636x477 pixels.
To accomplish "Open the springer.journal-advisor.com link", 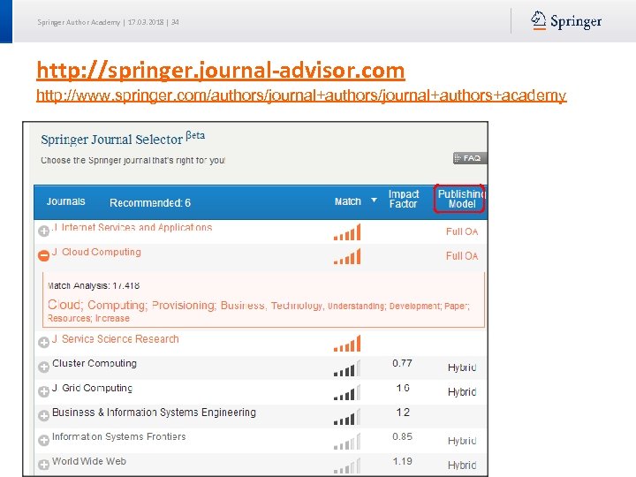I will point(221,71).
